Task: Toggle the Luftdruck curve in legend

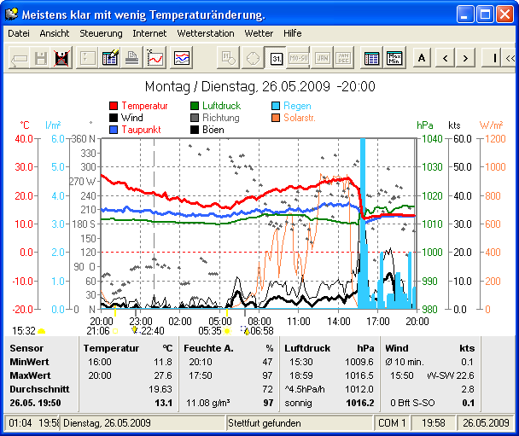Action: (221, 106)
